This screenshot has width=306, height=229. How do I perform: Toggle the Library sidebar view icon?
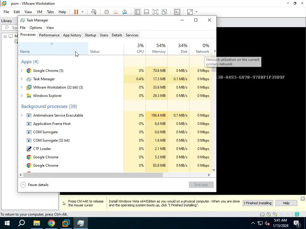tap(137, 12)
